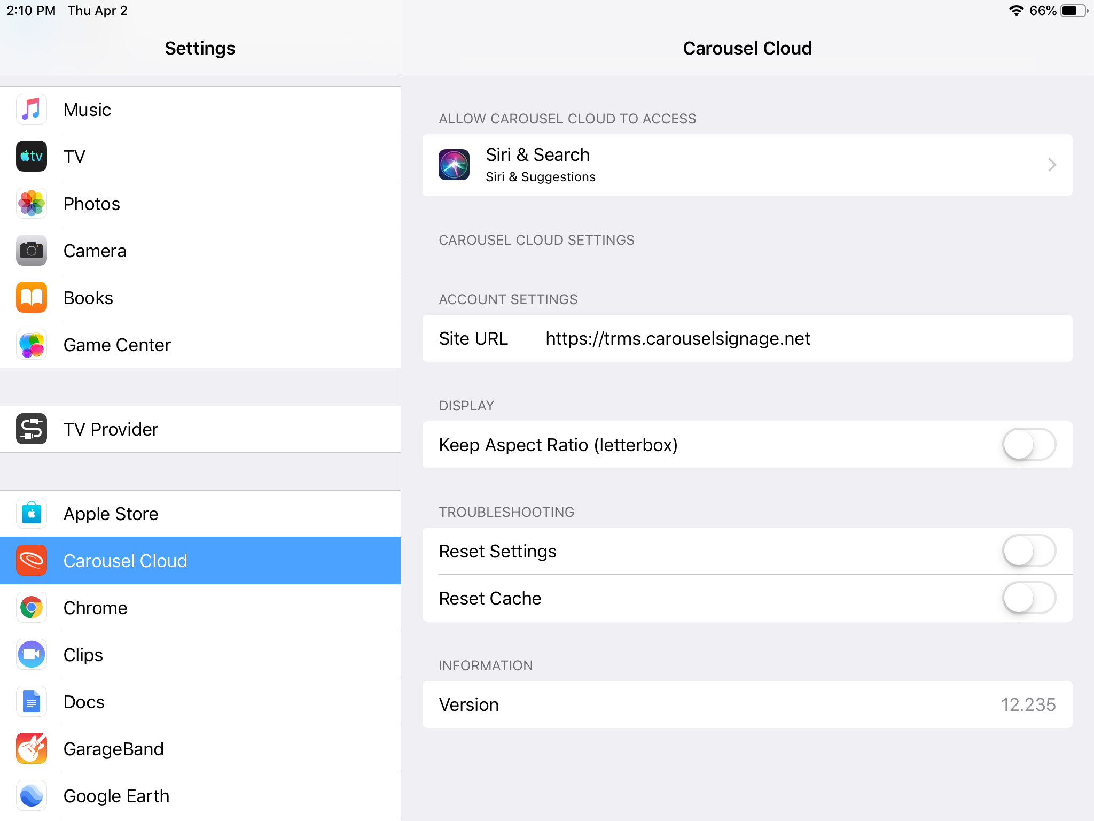This screenshot has height=821, width=1094.
Task: Open Clips settings
Action: click(200, 655)
